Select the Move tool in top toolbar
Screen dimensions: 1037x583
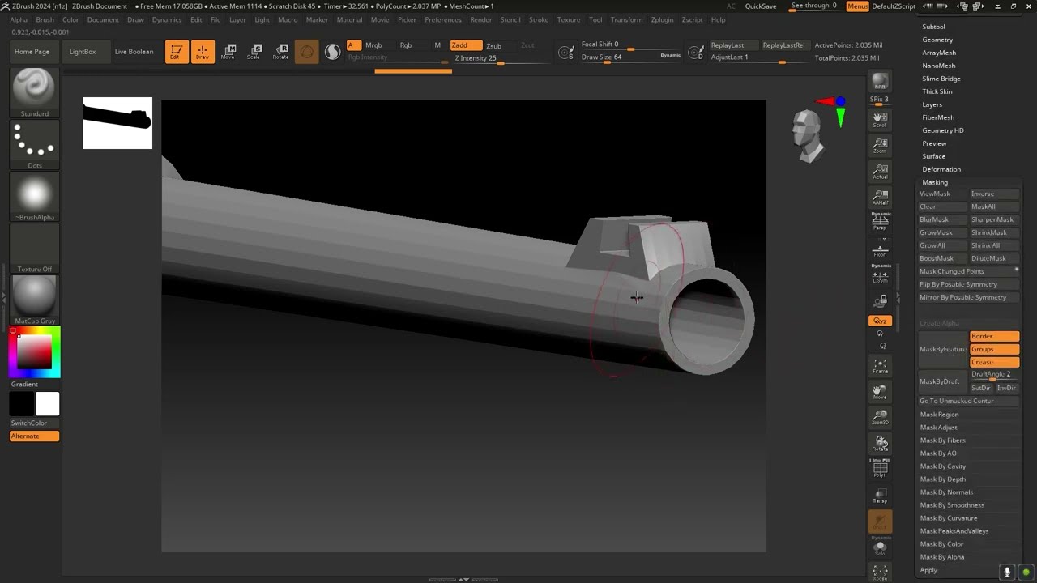click(x=229, y=52)
